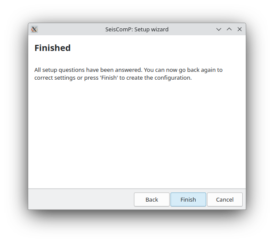Click the 'SeisComP: Setup wizard' title text
The width and height of the screenshot is (274, 243).
click(137, 29)
